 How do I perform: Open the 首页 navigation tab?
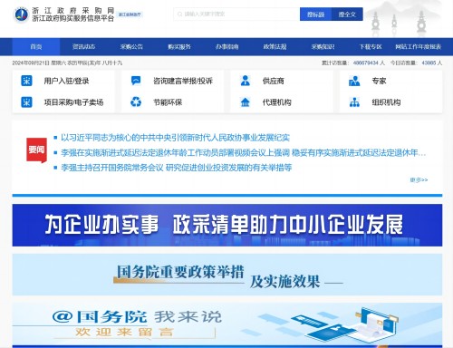point(36,46)
